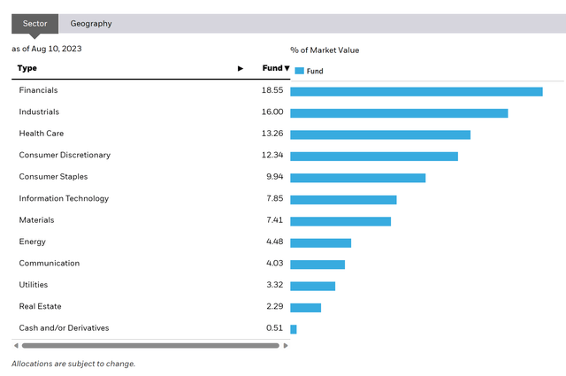
Task: Switch to the Geography tab
Action: 91,24
